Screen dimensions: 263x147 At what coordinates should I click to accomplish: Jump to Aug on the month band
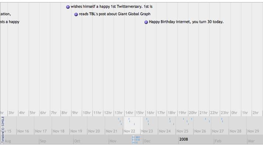click(8, 141)
